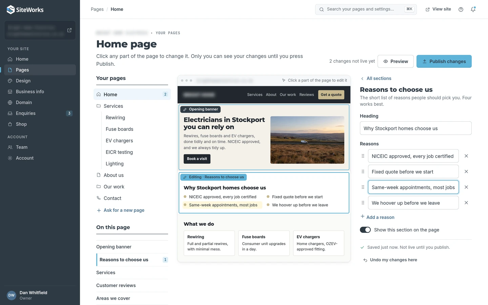The width and height of the screenshot is (488, 305).
Task: Go to Home in the sidebar
Action: [40, 59]
